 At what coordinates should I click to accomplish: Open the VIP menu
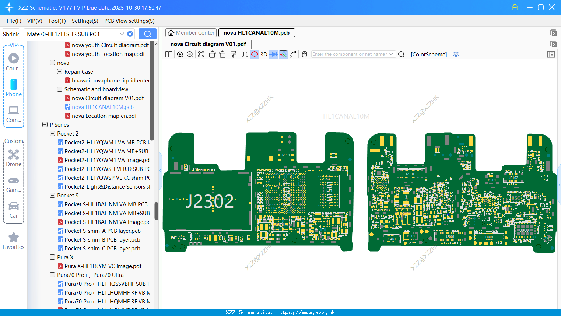click(x=35, y=21)
